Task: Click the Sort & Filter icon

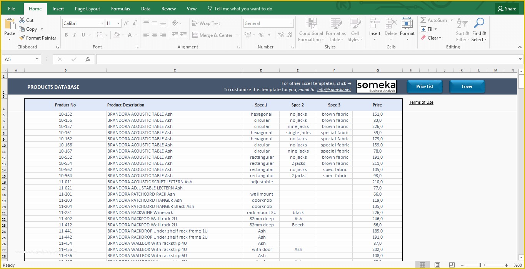Action: (462, 23)
